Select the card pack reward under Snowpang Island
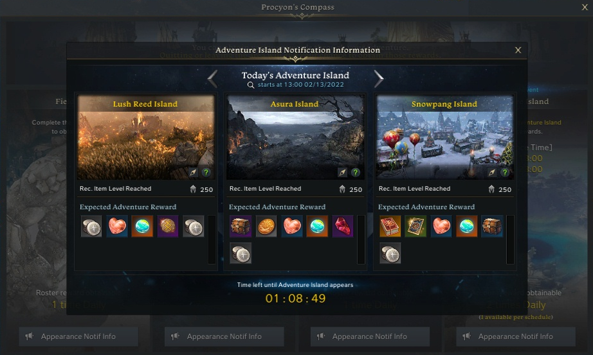 point(415,226)
